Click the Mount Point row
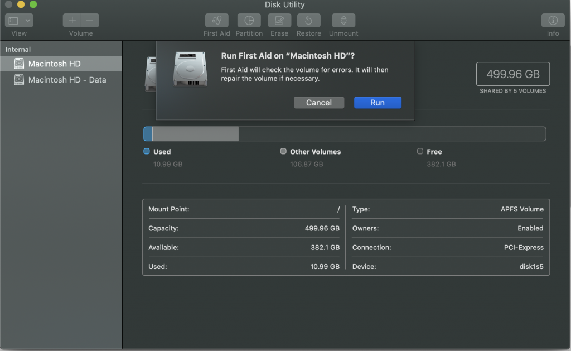 [244, 209]
